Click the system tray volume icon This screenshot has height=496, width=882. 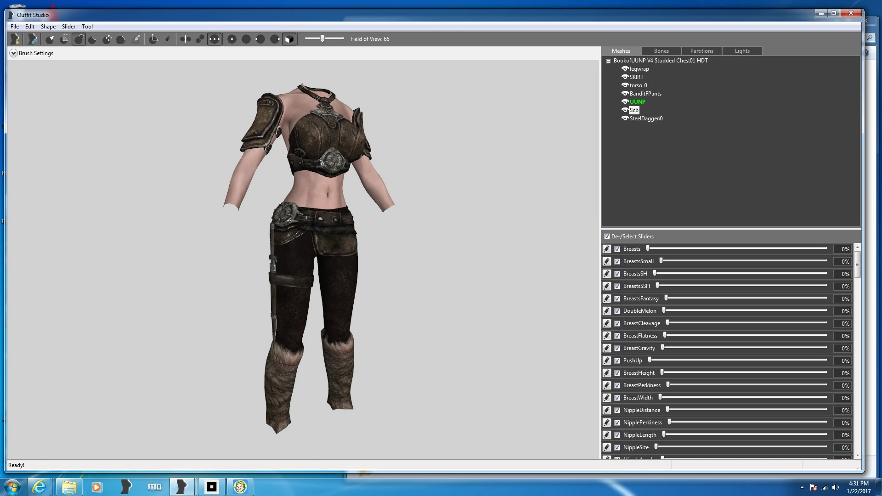836,487
